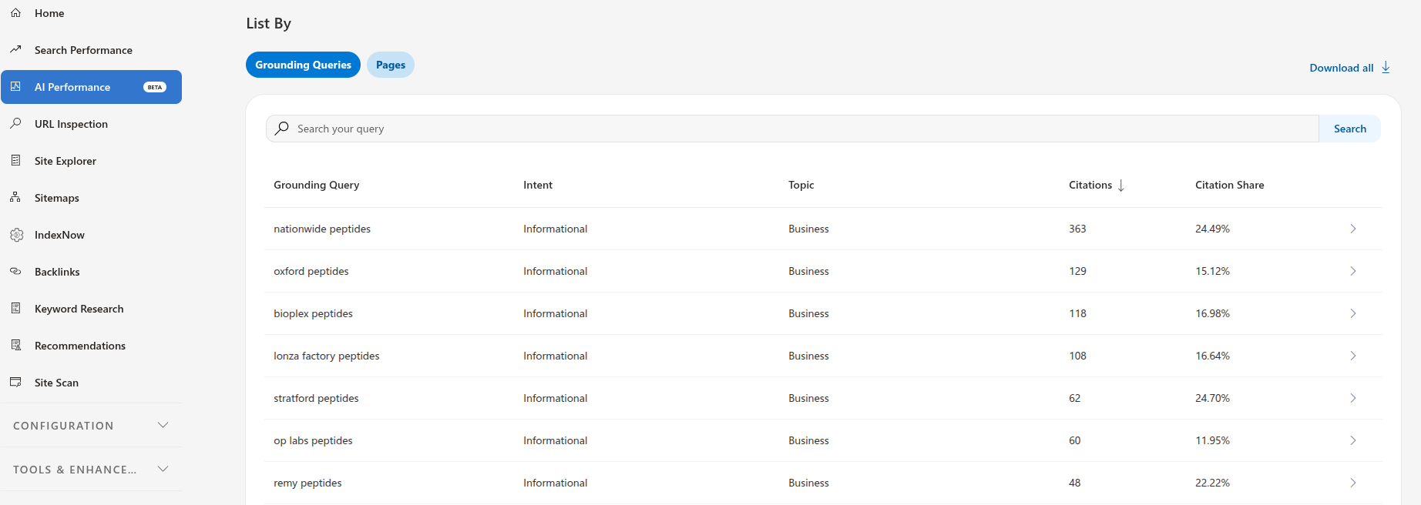Expand the CONFIGURATION section

(91, 426)
